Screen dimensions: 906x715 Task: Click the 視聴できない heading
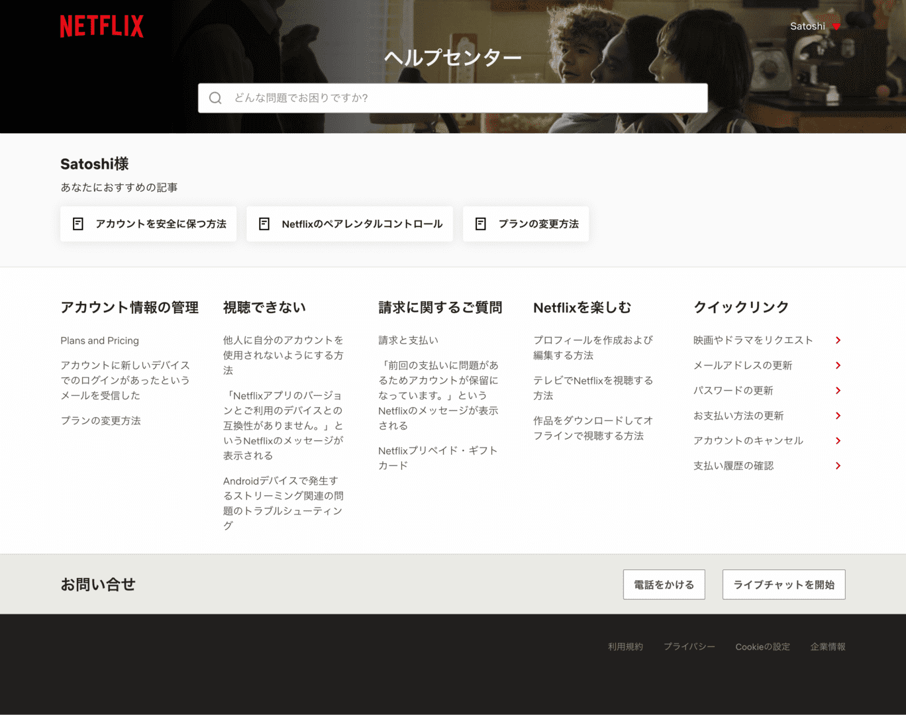pyautogui.click(x=264, y=307)
